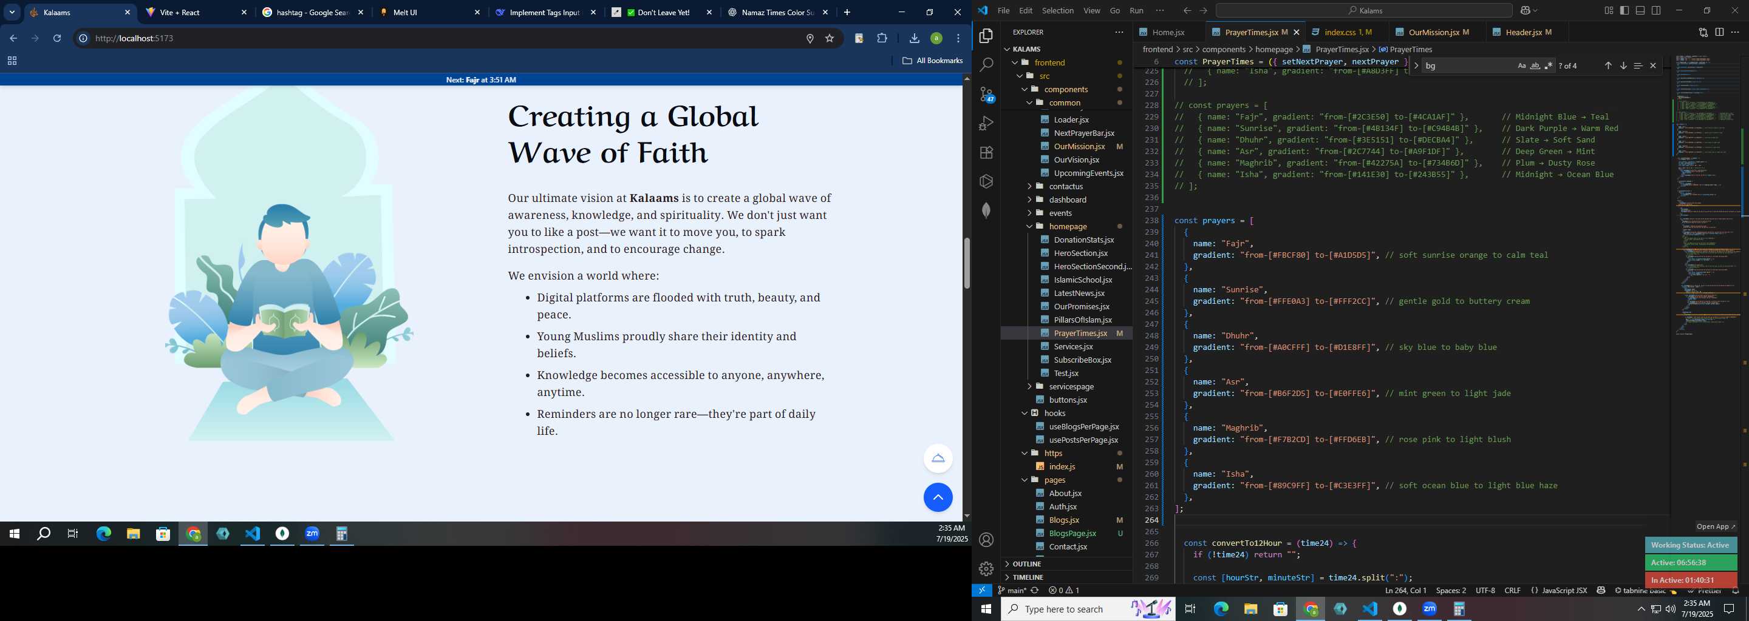
Task: Toggle the panel layout icon in title bar
Action: (1640, 10)
